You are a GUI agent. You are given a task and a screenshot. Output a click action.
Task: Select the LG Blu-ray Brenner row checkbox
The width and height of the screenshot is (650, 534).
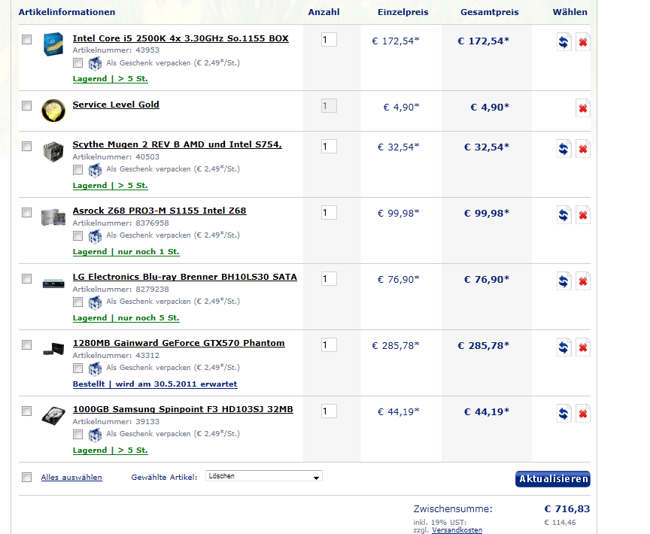tap(26, 278)
